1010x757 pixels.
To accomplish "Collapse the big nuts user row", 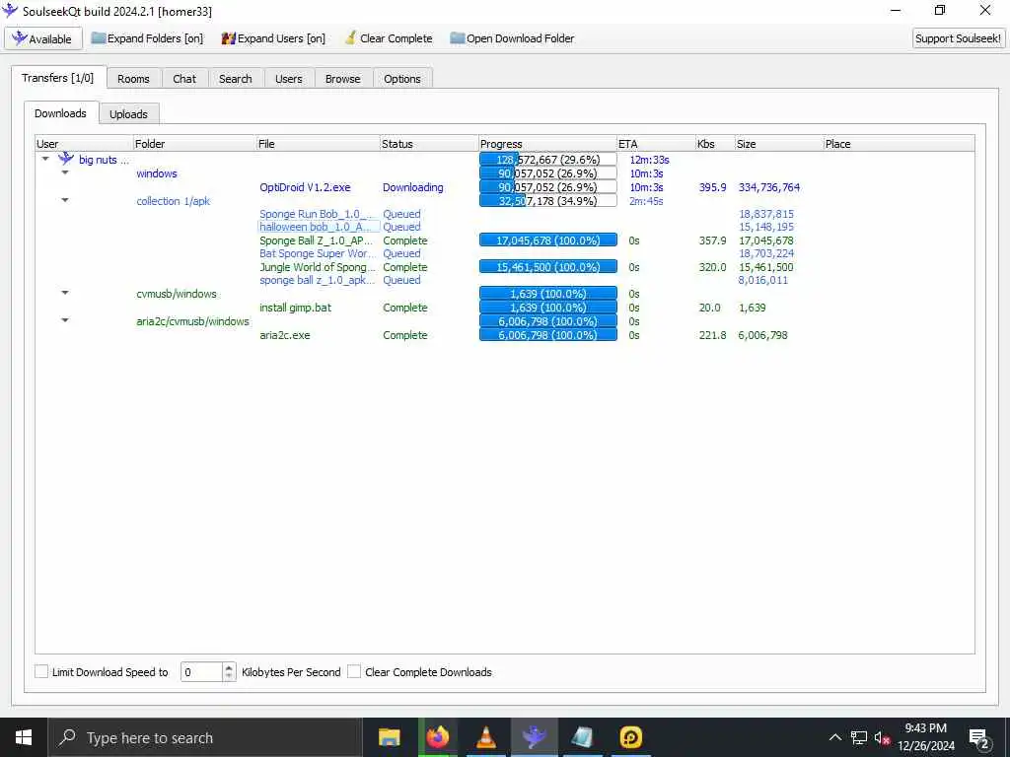I will 45,159.
